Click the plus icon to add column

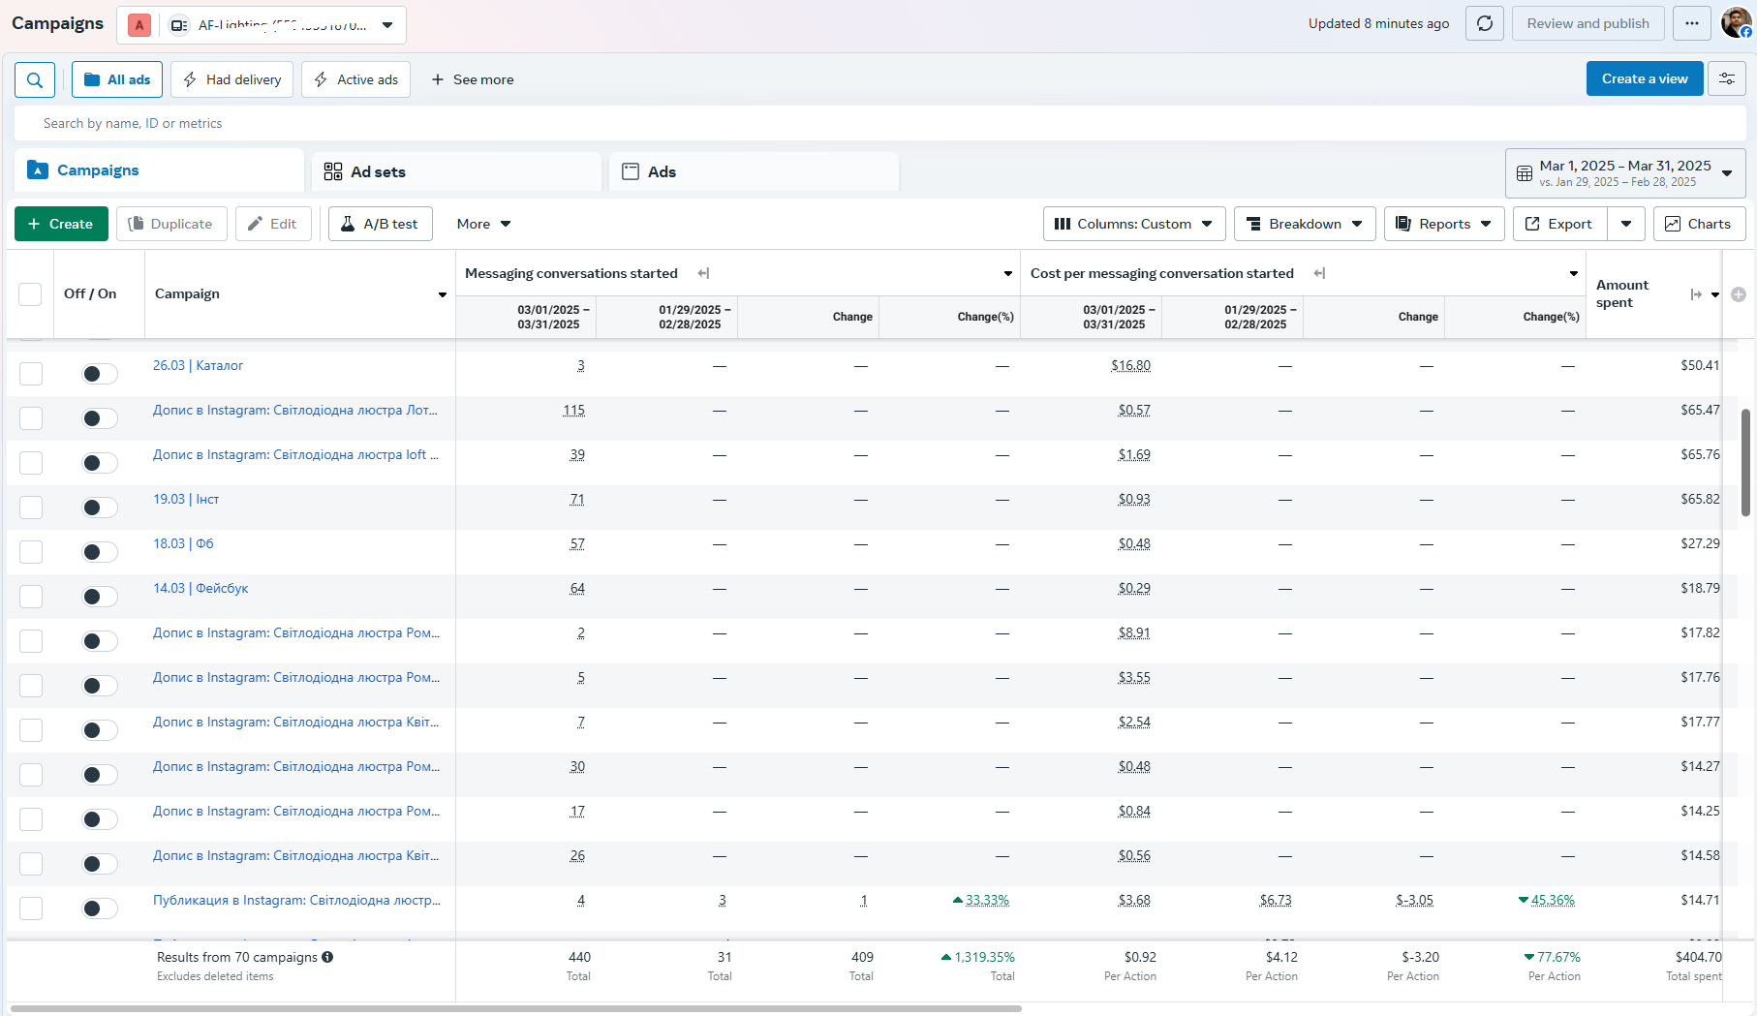click(x=1739, y=294)
